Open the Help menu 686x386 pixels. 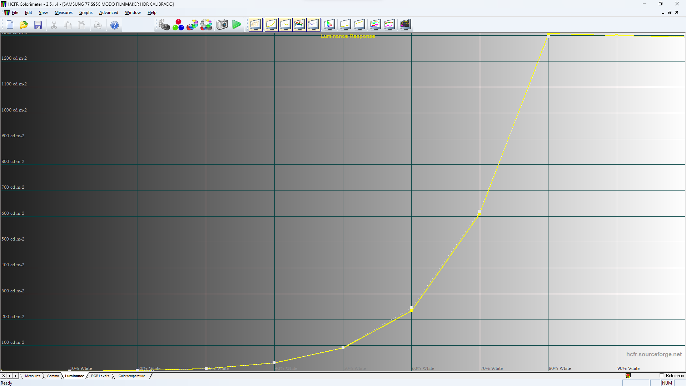[152, 13]
